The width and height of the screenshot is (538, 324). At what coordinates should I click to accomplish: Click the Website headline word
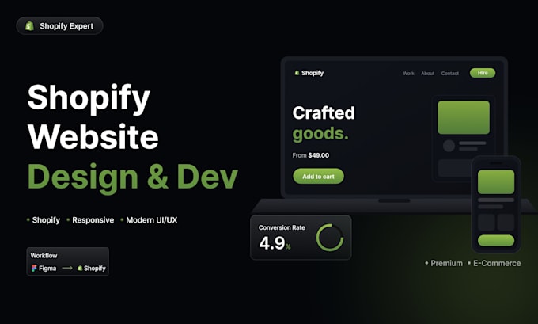93,136
